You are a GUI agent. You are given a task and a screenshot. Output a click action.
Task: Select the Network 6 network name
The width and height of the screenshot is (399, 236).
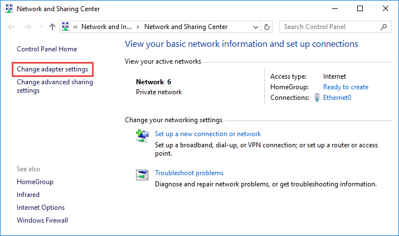[153, 82]
